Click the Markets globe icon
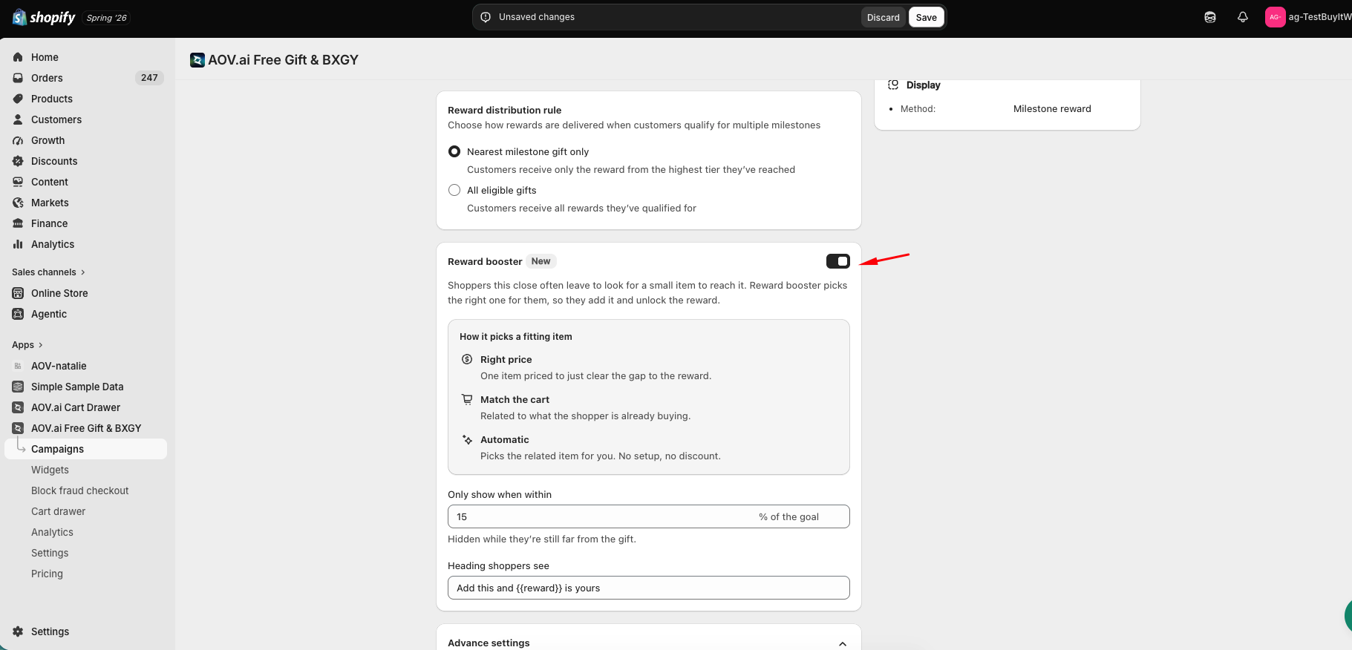The image size is (1352, 650). pos(18,203)
